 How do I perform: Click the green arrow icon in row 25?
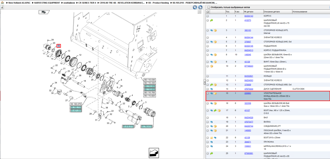[x=212, y=153]
